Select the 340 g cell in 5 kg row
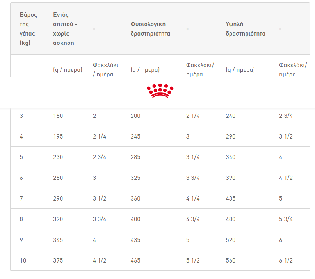The height and width of the screenshot is (279, 315). coord(231,157)
